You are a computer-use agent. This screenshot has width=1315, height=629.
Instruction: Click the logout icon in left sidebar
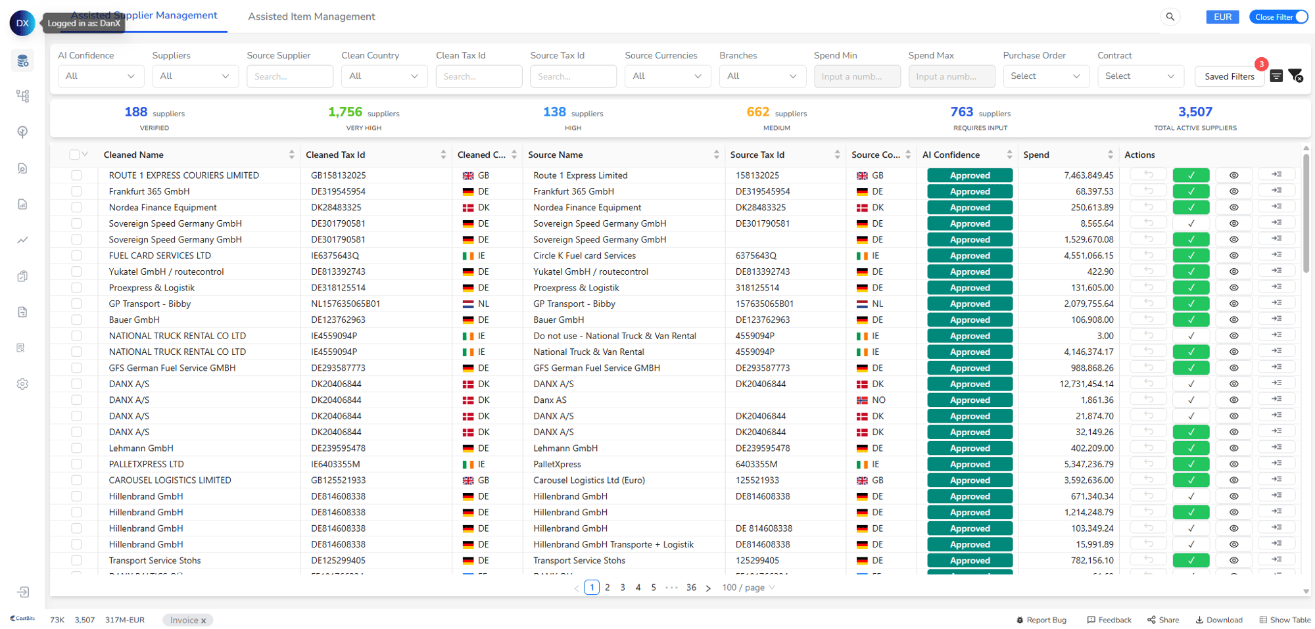[22, 592]
